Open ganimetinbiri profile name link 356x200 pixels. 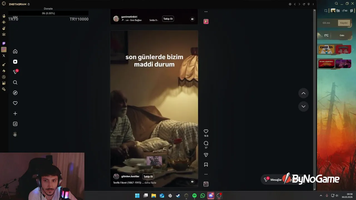(129, 17)
